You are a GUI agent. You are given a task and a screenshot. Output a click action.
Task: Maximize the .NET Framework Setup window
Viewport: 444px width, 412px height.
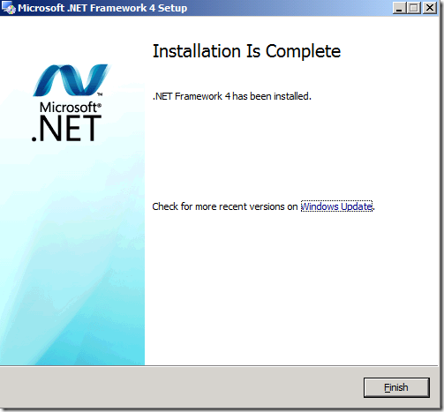414,8
